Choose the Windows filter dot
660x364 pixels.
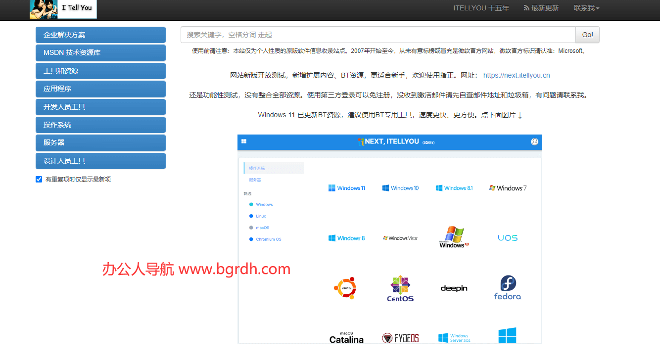pos(251,204)
